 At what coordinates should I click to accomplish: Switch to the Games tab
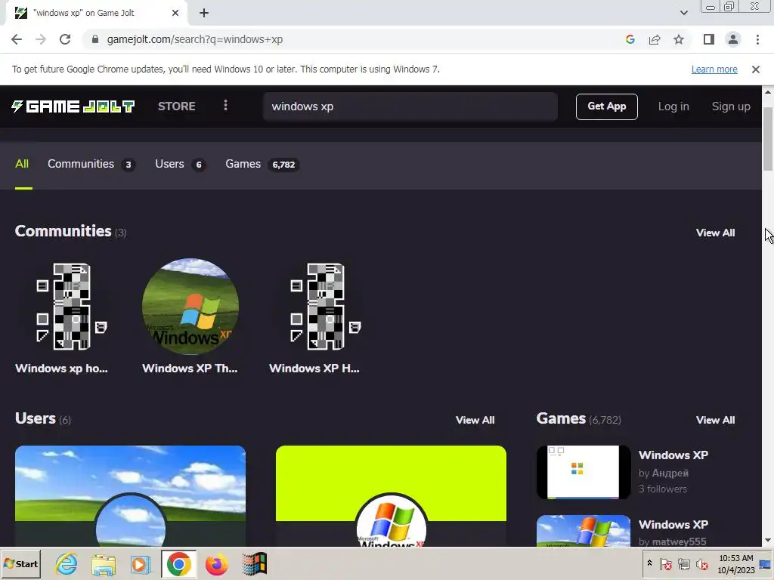262,164
